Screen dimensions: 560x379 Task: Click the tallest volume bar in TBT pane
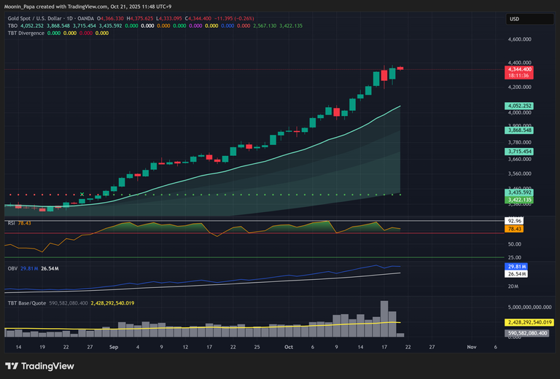tap(384, 318)
